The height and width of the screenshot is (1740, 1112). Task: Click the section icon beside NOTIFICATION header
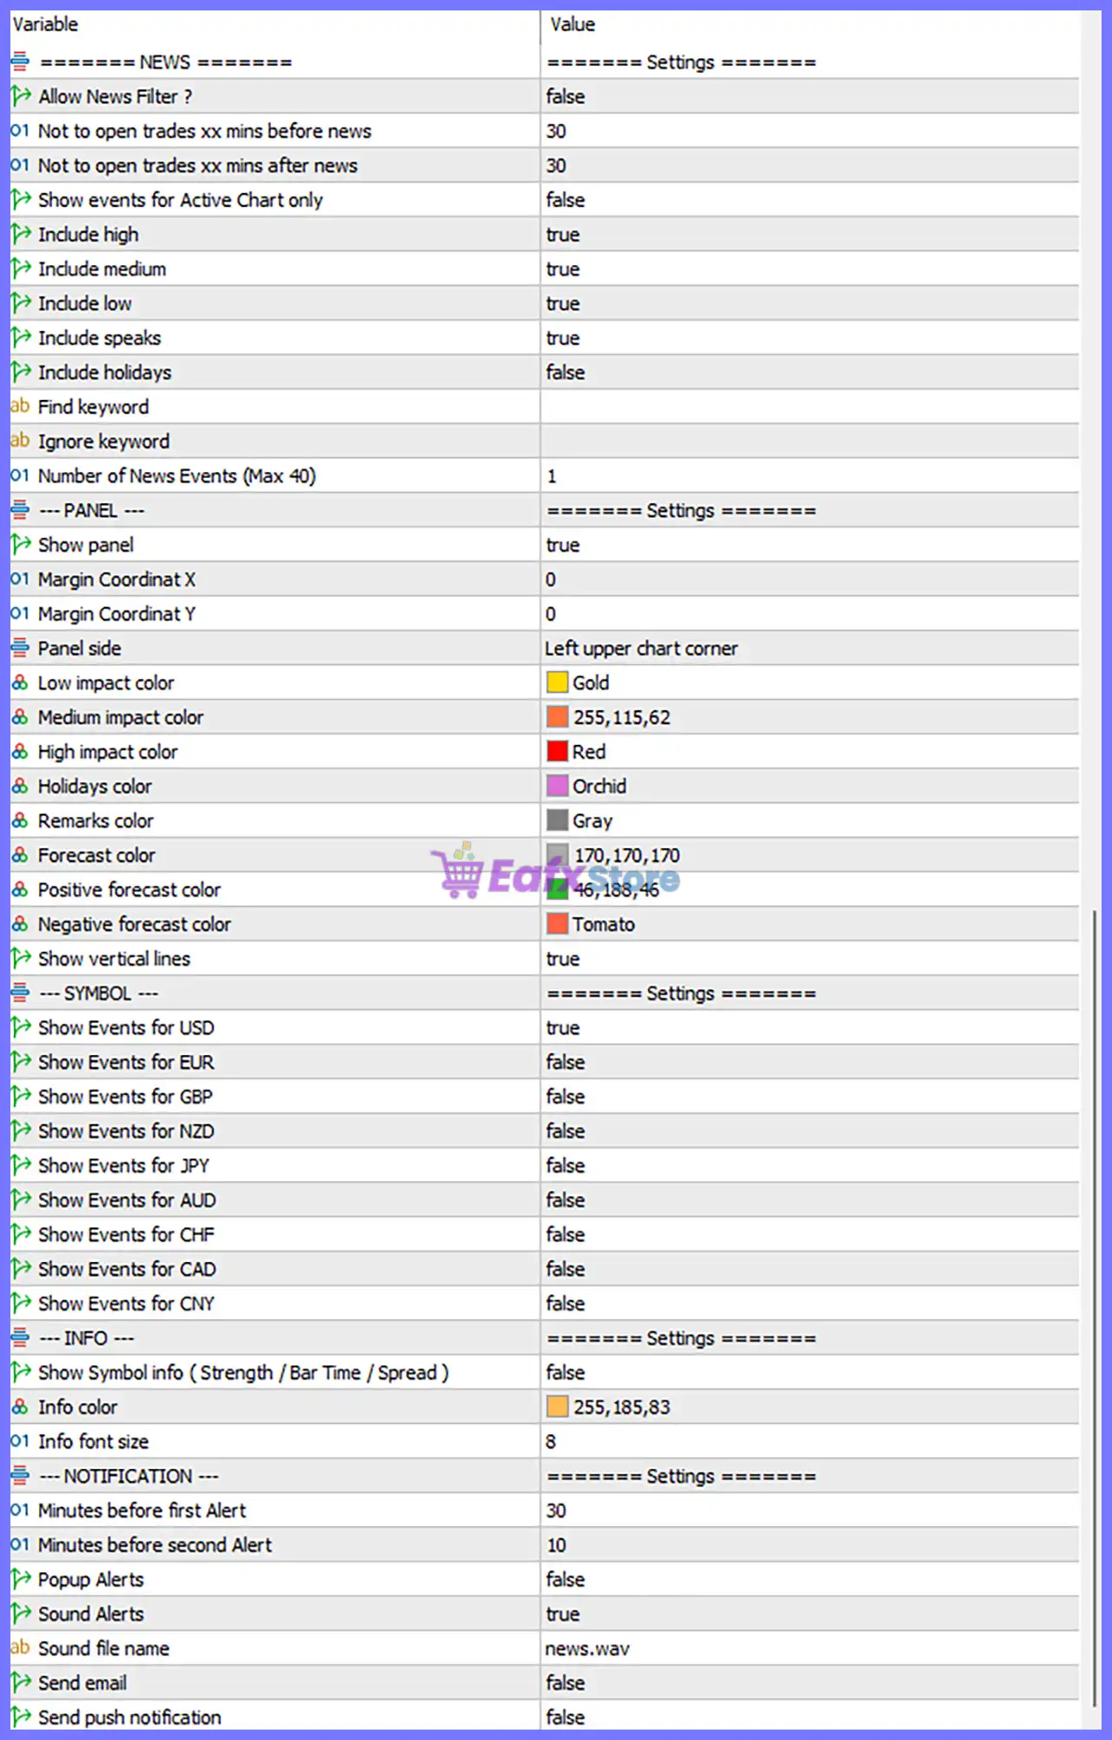(20, 1476)
